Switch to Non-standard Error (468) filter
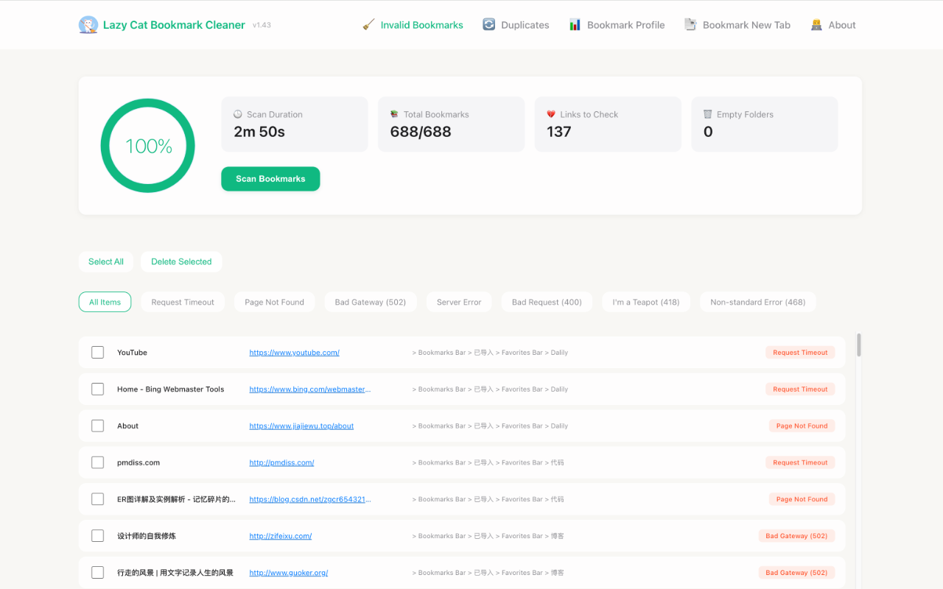 (757, 303)
